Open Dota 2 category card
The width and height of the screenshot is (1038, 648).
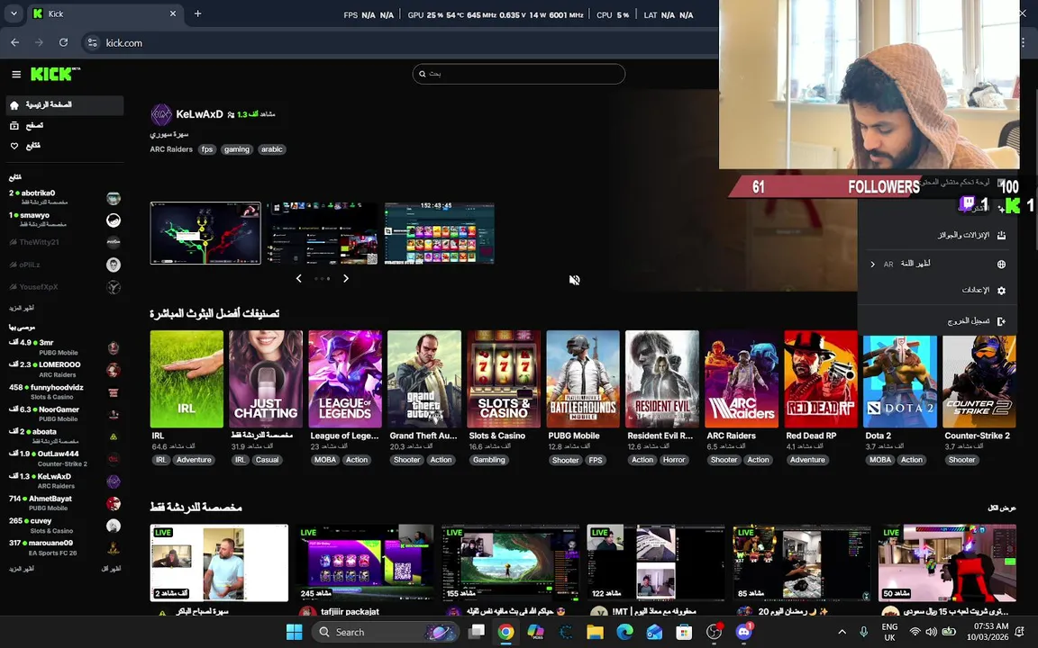point(899,381)
